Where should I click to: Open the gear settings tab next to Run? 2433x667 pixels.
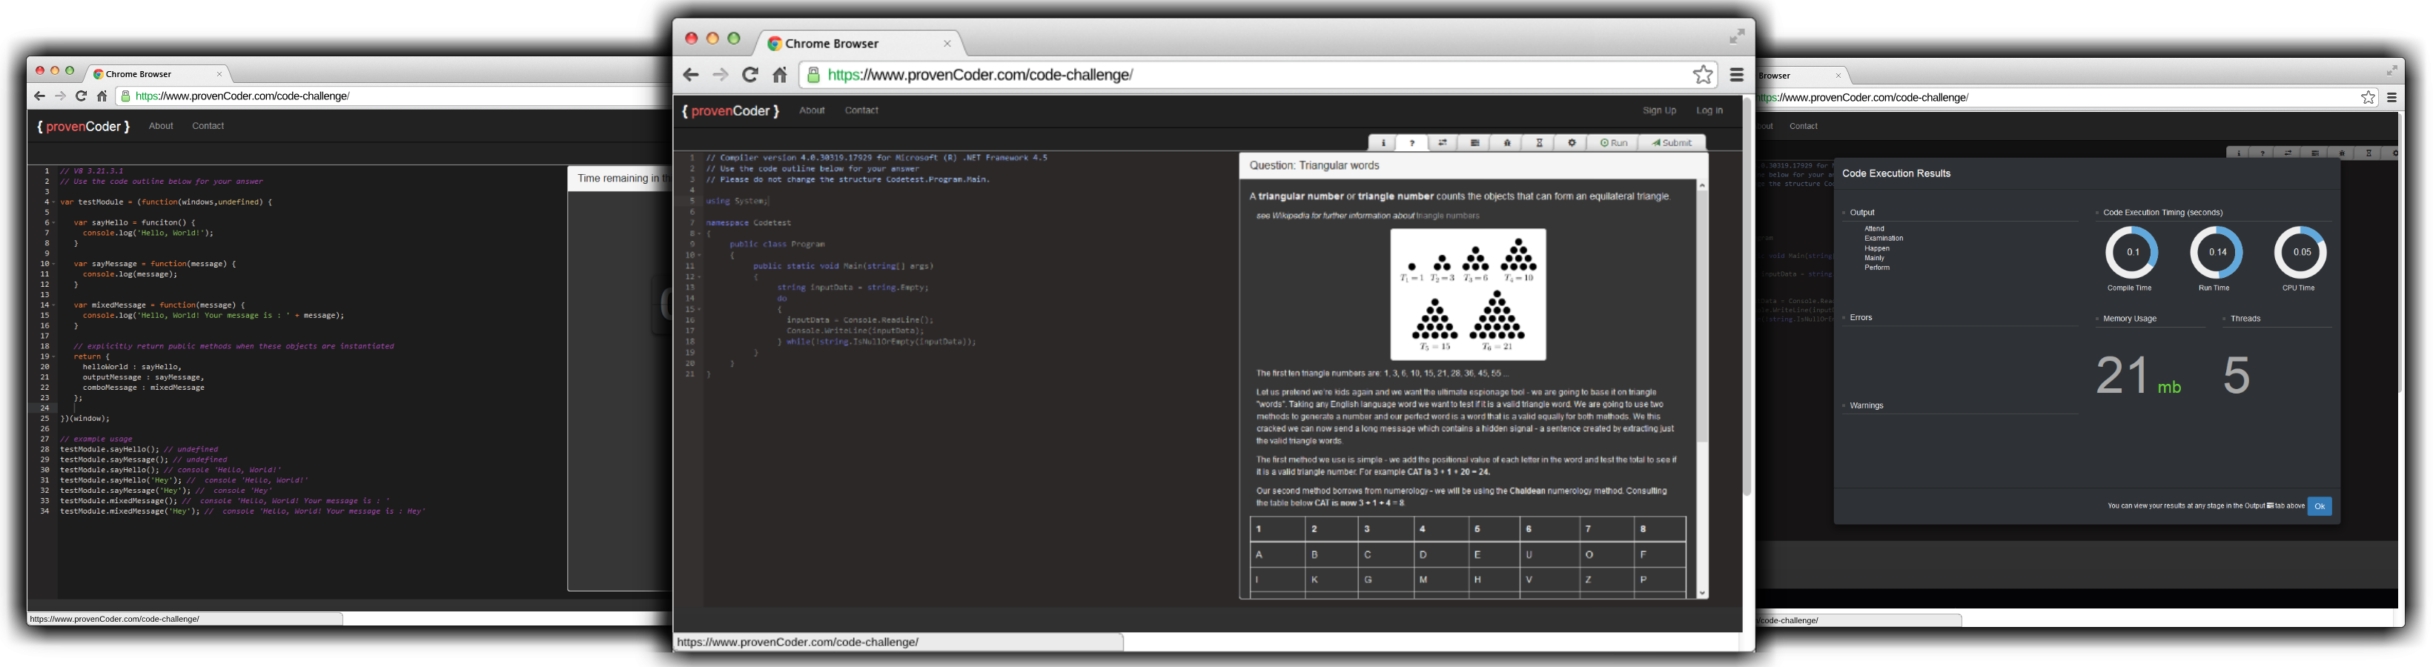click(1572, 142)
